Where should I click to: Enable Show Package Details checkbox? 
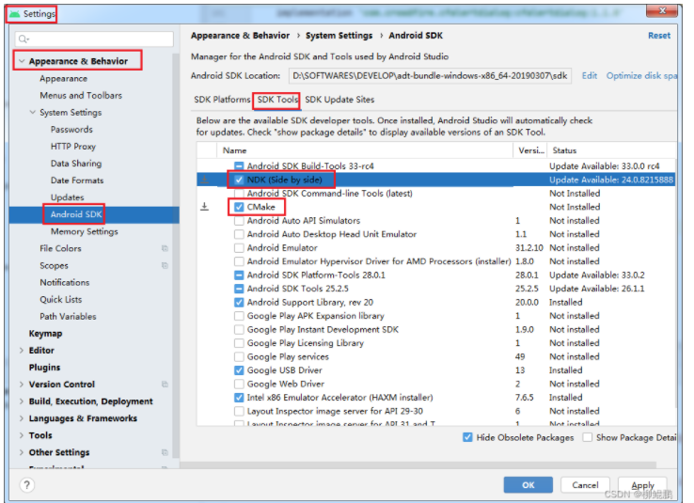pos(588,437)
